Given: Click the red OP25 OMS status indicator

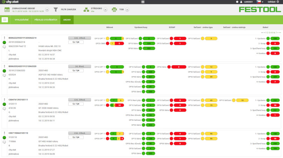Looking at the screenshot, I should point(108,44).
